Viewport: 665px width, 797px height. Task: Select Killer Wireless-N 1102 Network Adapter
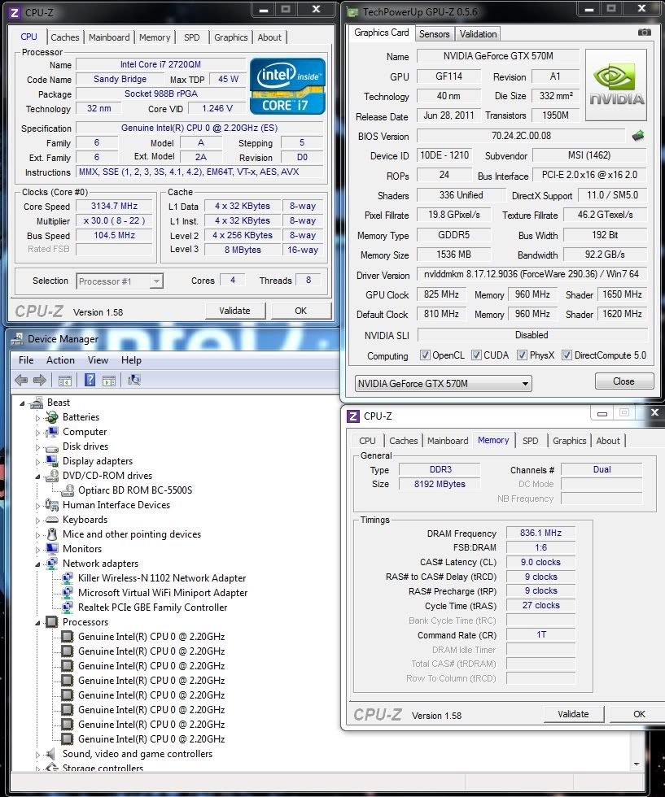coord(161,578)
